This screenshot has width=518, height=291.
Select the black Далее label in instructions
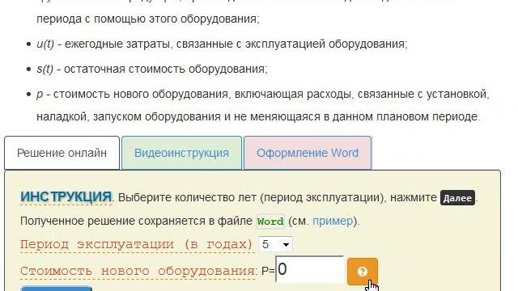(x=457, y=197)
